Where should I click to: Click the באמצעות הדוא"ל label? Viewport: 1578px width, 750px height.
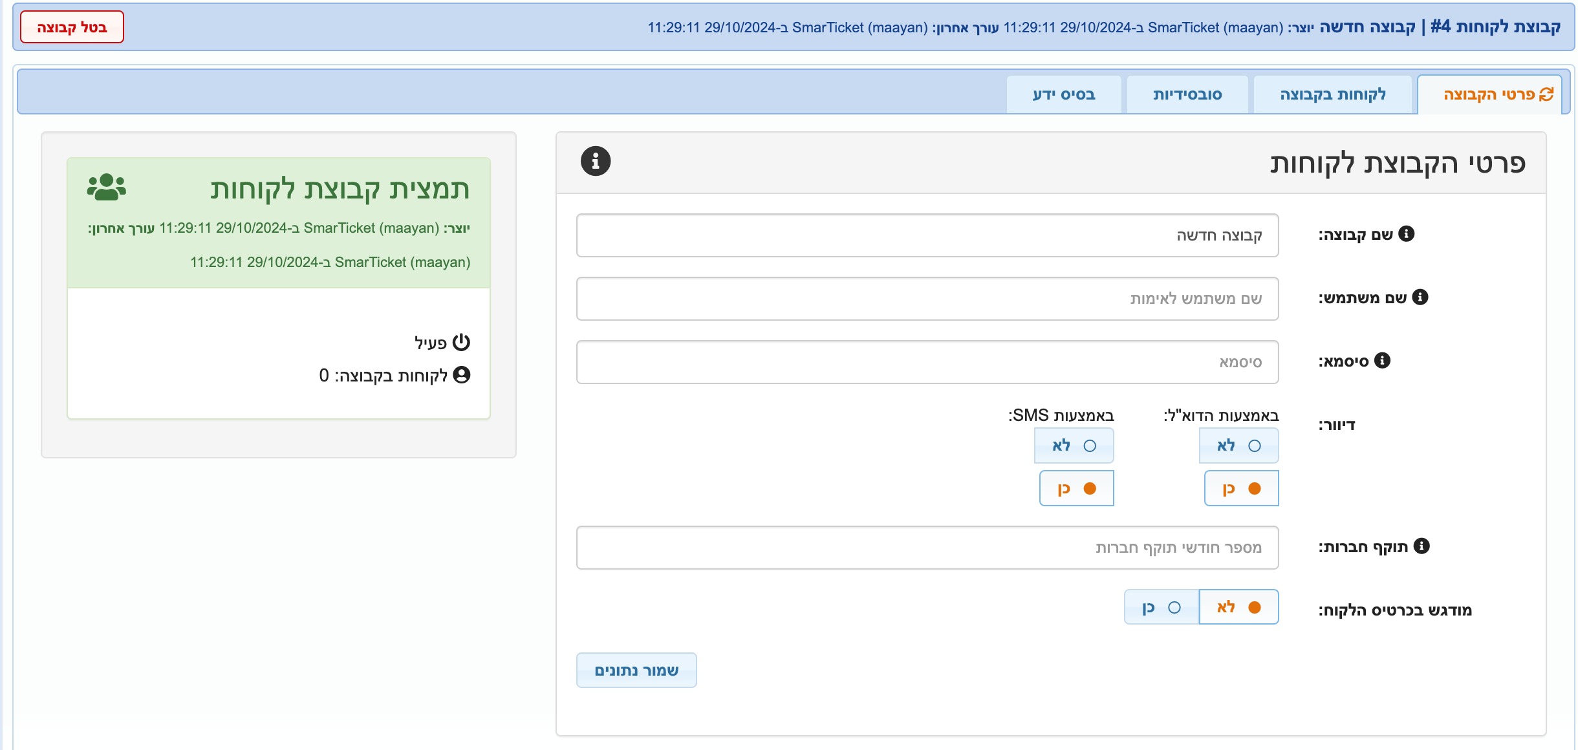1221,415
